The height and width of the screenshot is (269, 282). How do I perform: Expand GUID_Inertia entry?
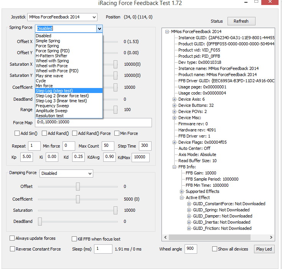coord(189,222)
